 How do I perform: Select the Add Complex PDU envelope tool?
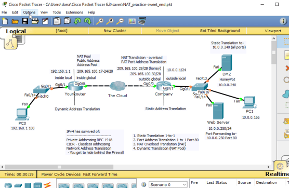(286, 134)
